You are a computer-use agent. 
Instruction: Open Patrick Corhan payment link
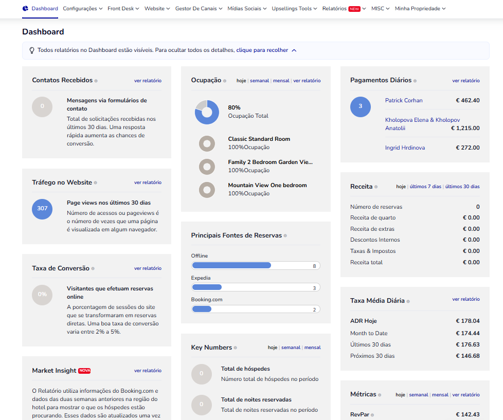[404, 101]
